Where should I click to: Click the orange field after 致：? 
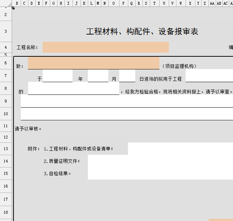click(93, 63)
